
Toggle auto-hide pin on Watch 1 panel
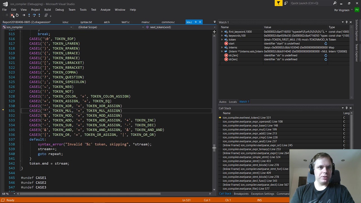click(347, 22)
